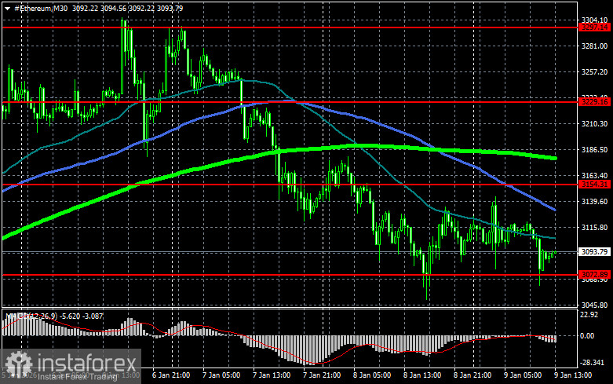Image resolution: width=613 pixels, height=384 pixels.
Task: Select the 3281.00 price scale value
Action: (x=594, y=46)
